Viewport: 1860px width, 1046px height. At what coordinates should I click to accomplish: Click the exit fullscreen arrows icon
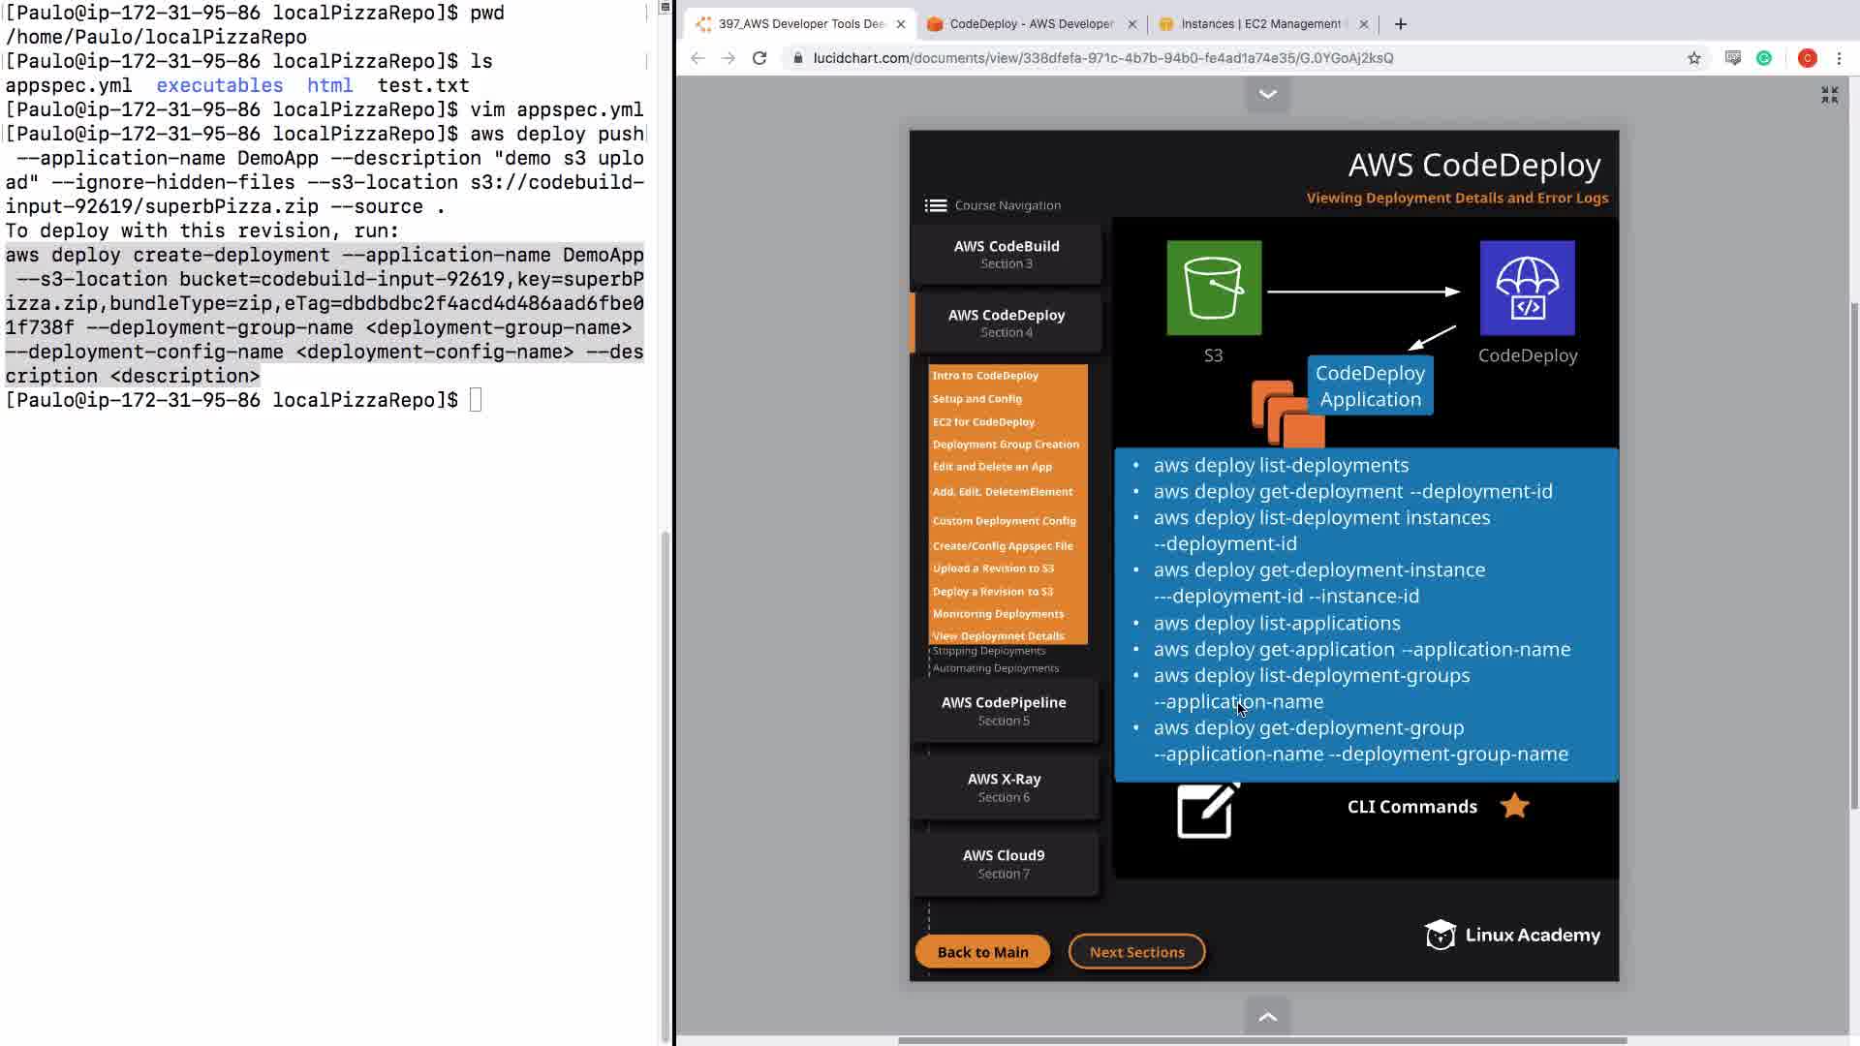coord(1829,95)
